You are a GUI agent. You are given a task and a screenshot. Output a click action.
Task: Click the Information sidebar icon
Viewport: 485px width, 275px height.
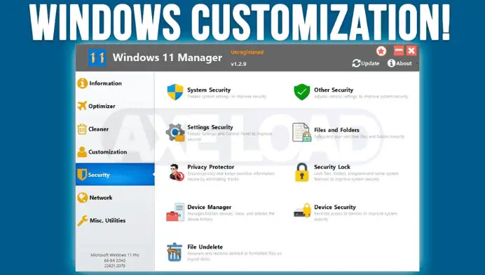[83, 83]
